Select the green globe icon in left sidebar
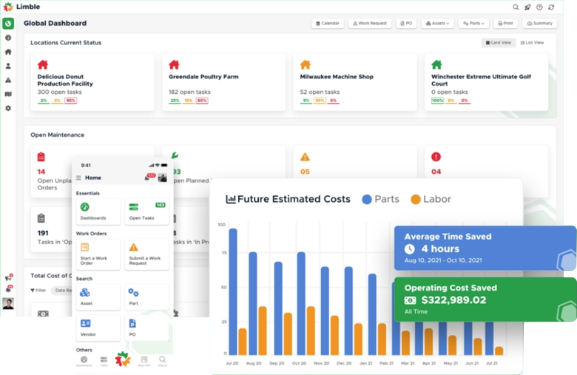This screenshot has height=375, width=577. pyautogui.click(x=8, y=24)
